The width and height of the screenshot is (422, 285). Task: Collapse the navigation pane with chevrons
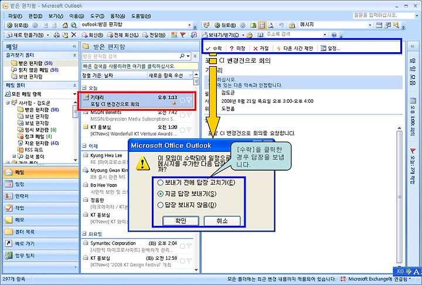click(x=74, y=46)
